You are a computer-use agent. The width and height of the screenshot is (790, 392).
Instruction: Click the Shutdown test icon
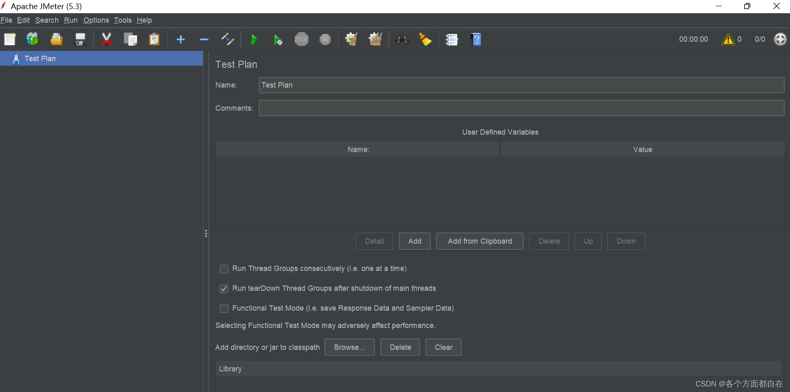325,39
